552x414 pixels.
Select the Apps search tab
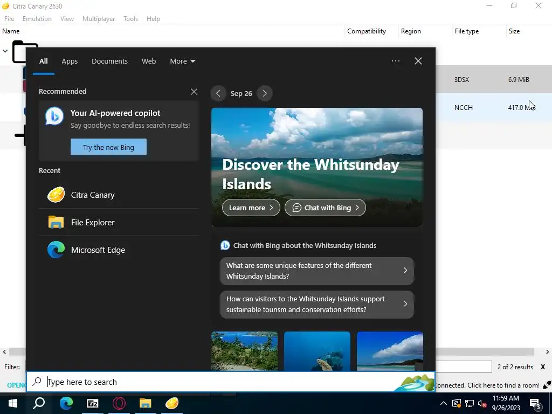click(x=70, y=61)
